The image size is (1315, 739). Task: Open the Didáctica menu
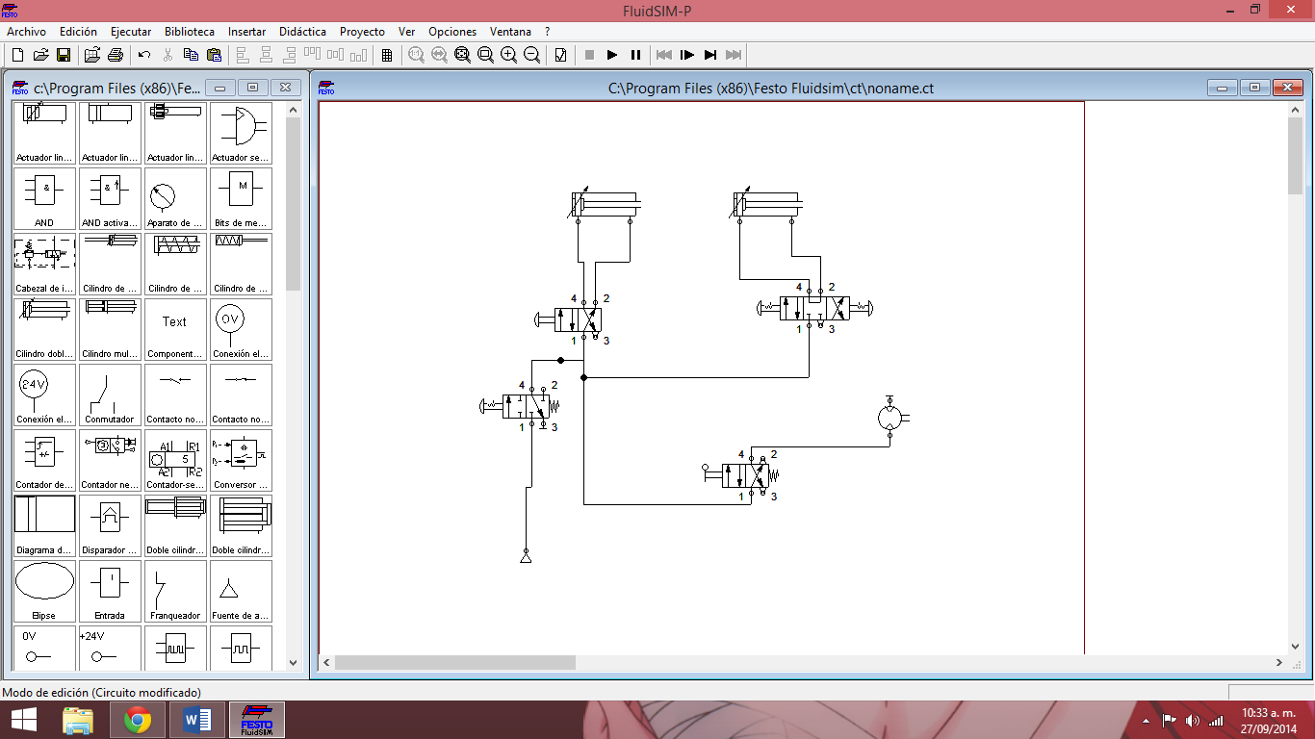tap(302, 31)
